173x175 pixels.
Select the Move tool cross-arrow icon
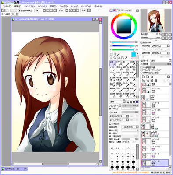coord(111,58)
